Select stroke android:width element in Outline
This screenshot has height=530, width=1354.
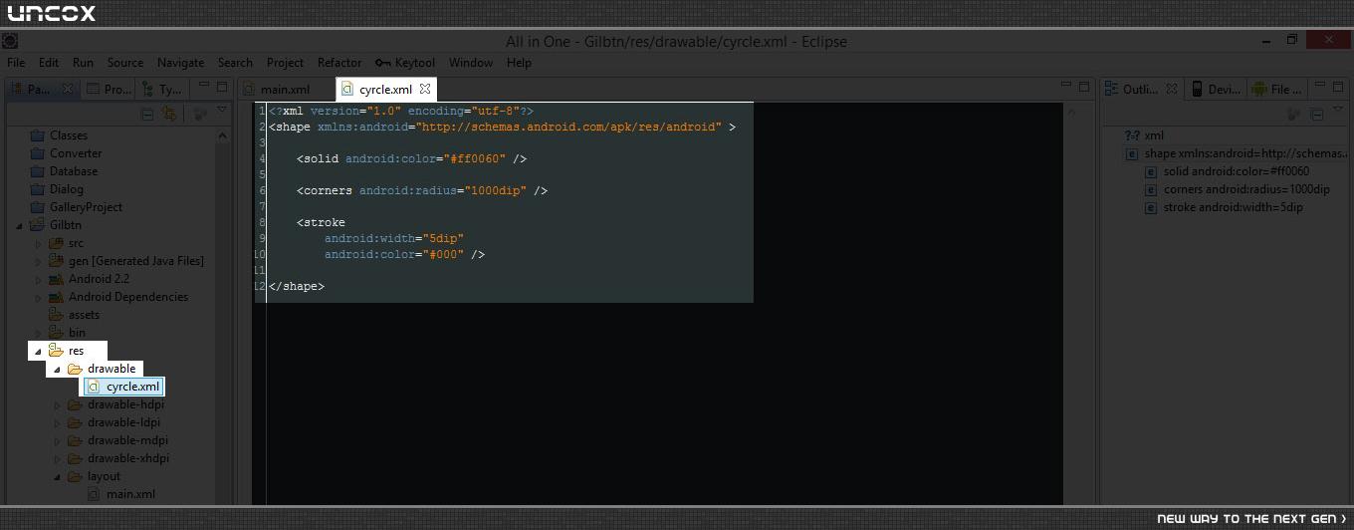coord(1226,207)
